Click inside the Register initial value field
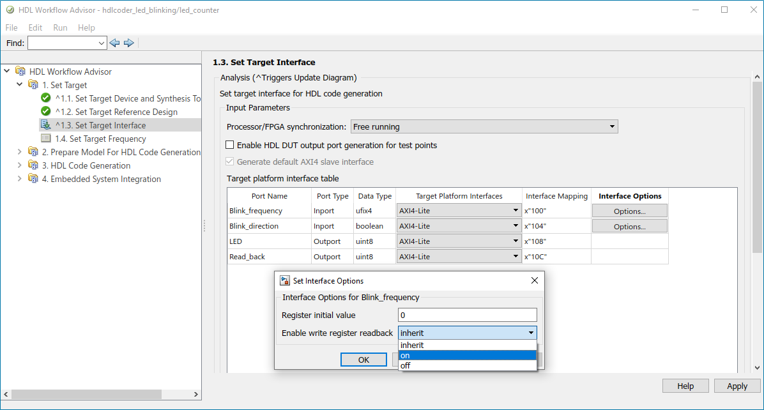Image resolution: width=764 pixels, height=410 pixels. [x=467, y=314]
